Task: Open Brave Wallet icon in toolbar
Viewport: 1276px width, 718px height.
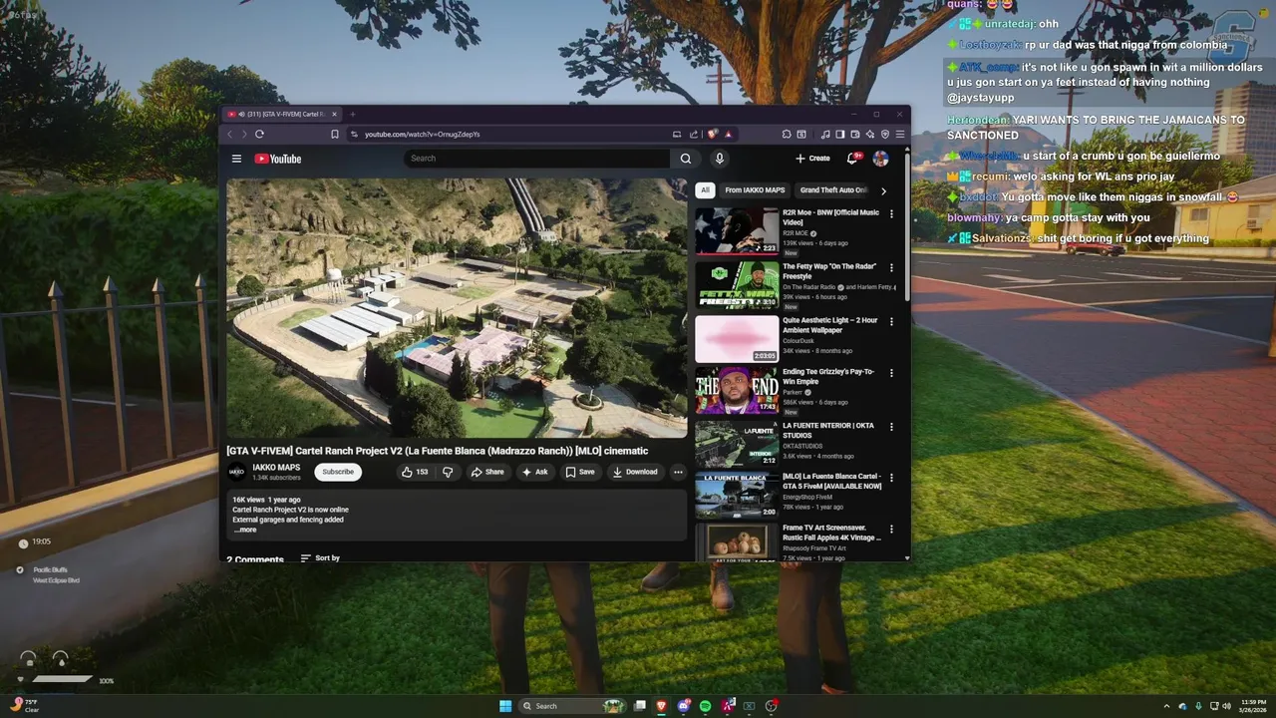Action: click(x=855, y=134)
